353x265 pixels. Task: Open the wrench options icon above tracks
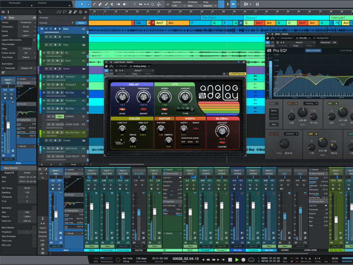40,12
